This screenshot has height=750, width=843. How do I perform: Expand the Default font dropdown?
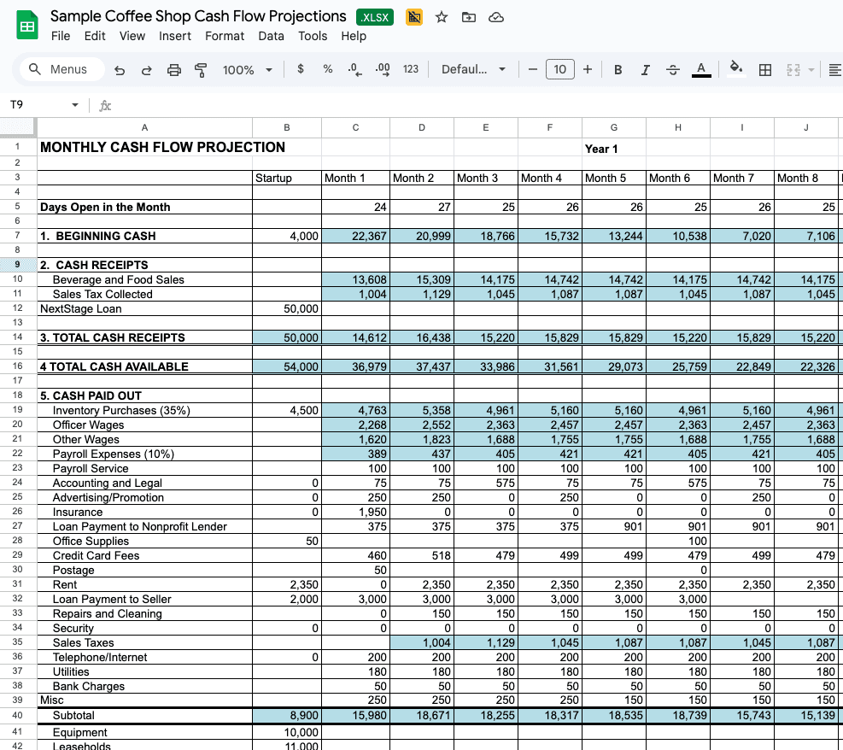coord(473,69)
